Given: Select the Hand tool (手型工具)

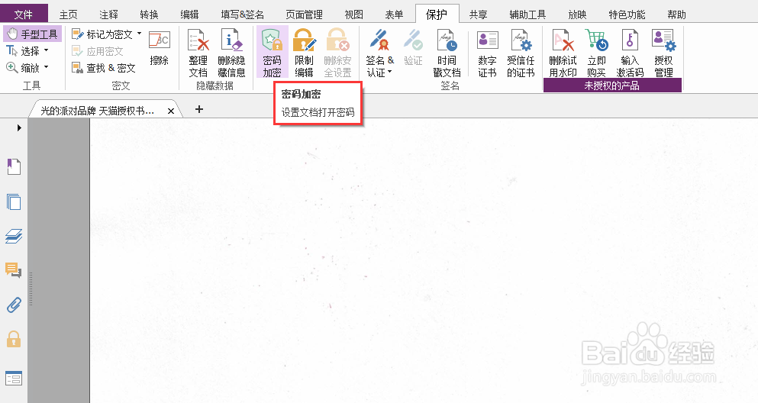Looking at the screenshot, I should click(x=32, y=34).
